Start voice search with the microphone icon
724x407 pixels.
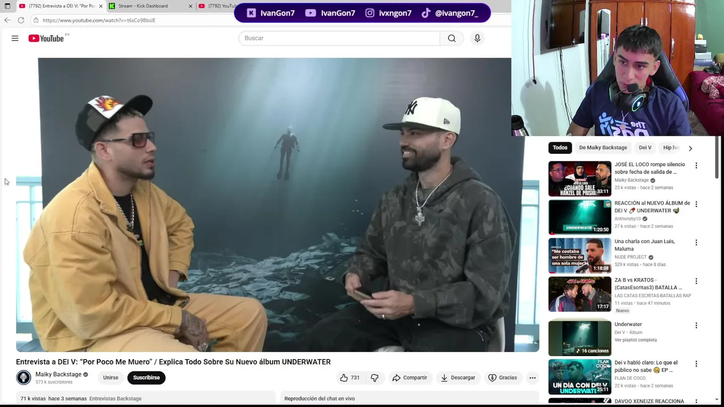(477, 38)
